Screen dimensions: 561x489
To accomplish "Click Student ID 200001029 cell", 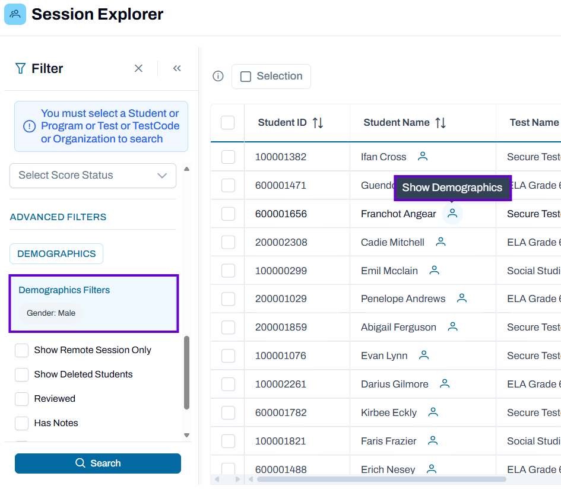I will (x=281, y=299).
